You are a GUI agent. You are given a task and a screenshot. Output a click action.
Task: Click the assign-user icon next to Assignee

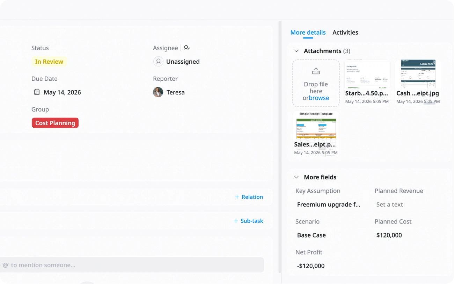(187, 48)
